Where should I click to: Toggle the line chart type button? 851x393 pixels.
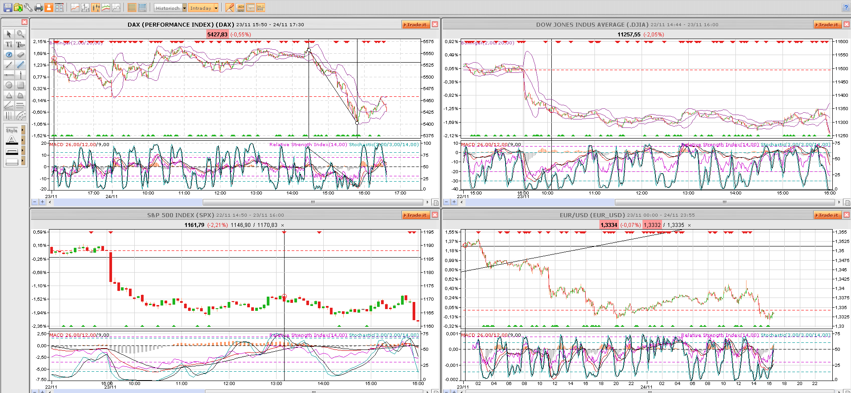pyautogui.click(x=75, y=8)
